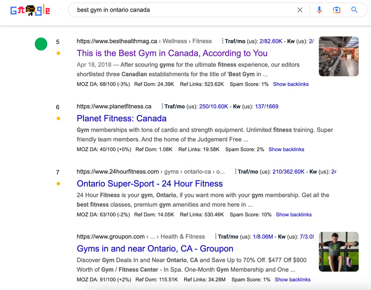371x290 pixels.
Task: Click 'Spam Score: 10%' text
Action: pyautogui.click(x=250, y=214)
